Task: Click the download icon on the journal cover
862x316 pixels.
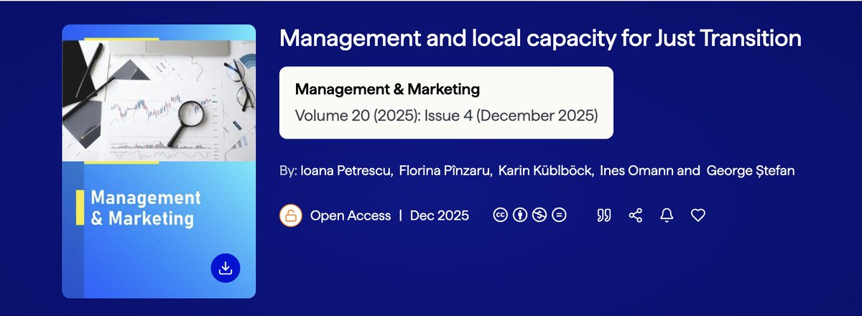Action: [226, 268]
